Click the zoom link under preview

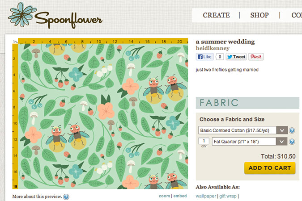[164, 196]
